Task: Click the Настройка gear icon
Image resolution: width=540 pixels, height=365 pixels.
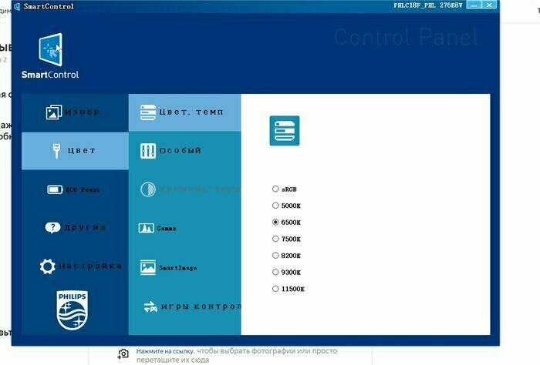Action: coord(47,266)
